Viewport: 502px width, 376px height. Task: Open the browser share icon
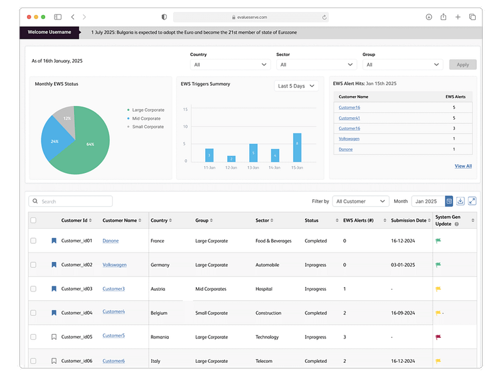tap(444, 17)
